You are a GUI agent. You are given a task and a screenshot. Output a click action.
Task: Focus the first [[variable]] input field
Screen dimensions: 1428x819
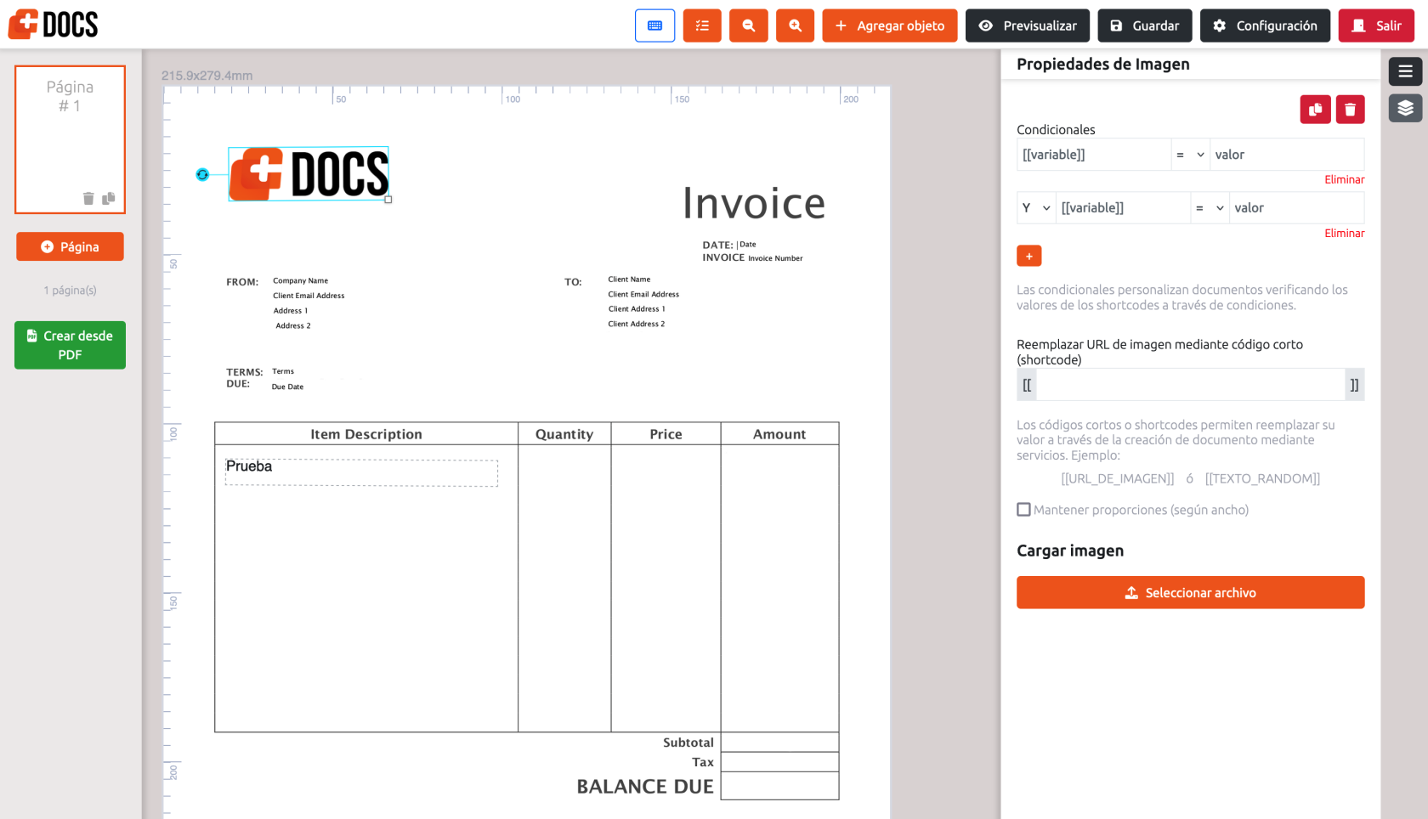click(x=1094, y=155)
